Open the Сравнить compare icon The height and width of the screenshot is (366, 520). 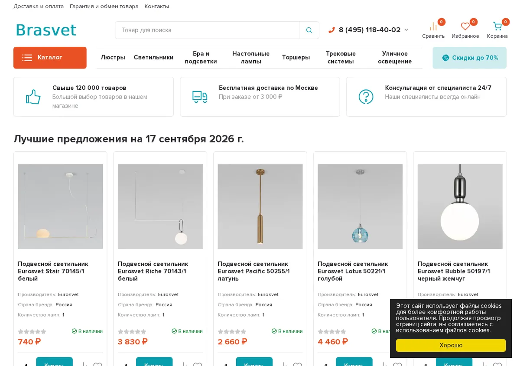433,27
